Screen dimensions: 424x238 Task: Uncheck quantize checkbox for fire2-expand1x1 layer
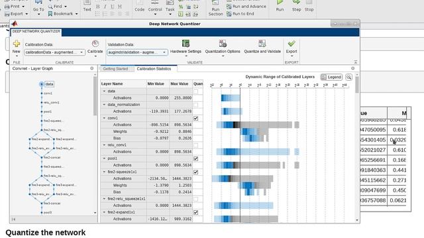pos(196,212)
